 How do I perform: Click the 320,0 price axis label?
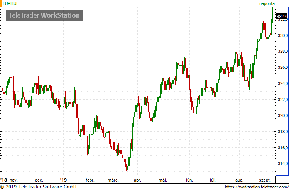(283, 115)
